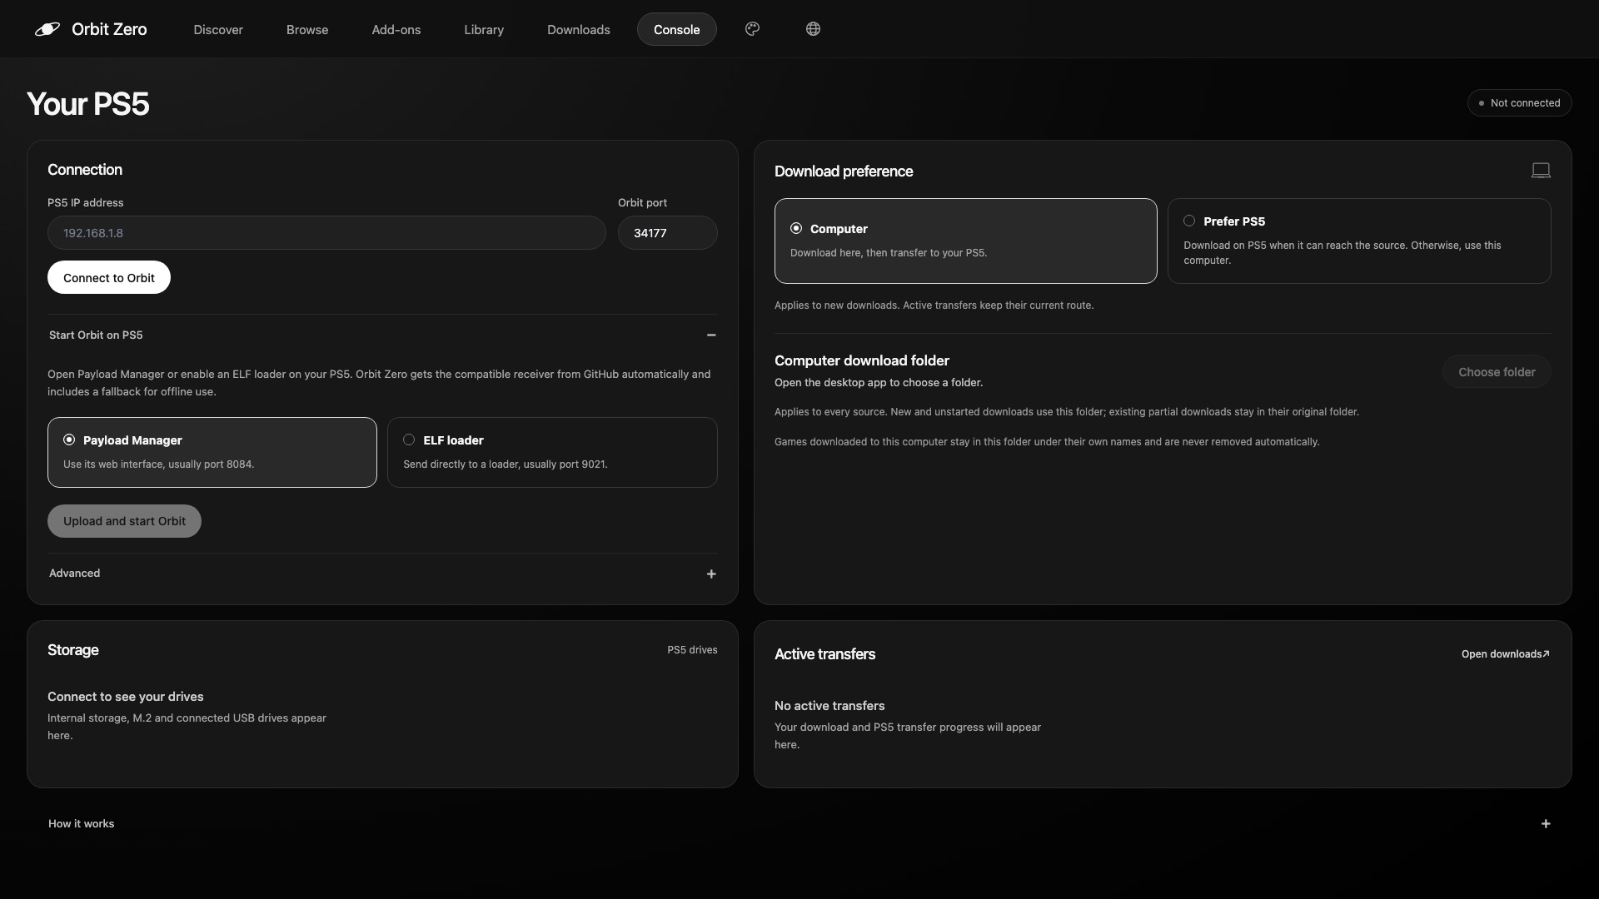Click the Connect to Orbit button
The height and width of the screenshot is (899, 1599).
109,277
